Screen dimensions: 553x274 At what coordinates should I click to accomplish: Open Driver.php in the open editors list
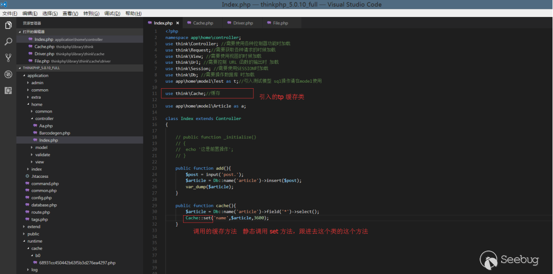pos(80,54)
